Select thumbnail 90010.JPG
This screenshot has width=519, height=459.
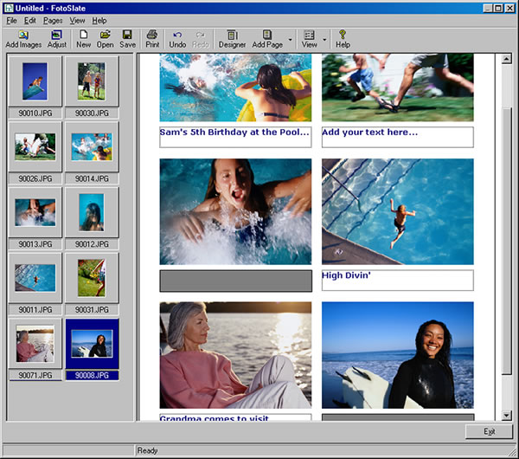coord(35,81)
